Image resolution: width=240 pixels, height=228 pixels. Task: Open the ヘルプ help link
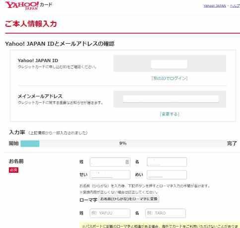pos(235,6)
